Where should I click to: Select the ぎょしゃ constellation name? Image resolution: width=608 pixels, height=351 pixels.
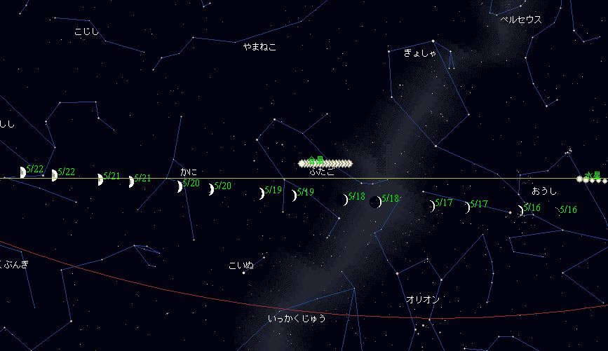point(421,53)
